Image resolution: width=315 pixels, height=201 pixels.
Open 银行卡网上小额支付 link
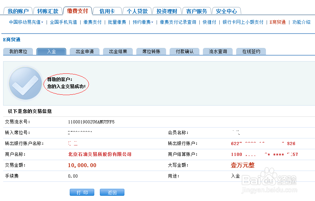[243, 22]
